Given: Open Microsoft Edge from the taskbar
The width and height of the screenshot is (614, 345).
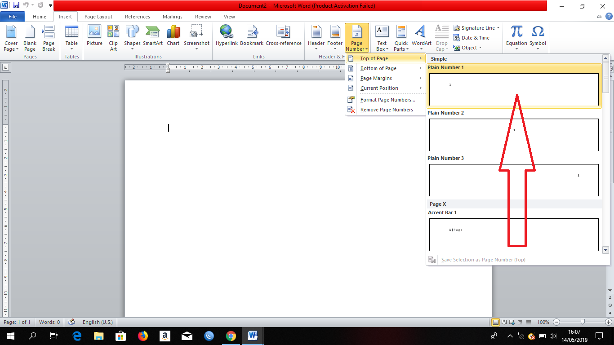Looking at the screenshot, I should coord(77,336).
